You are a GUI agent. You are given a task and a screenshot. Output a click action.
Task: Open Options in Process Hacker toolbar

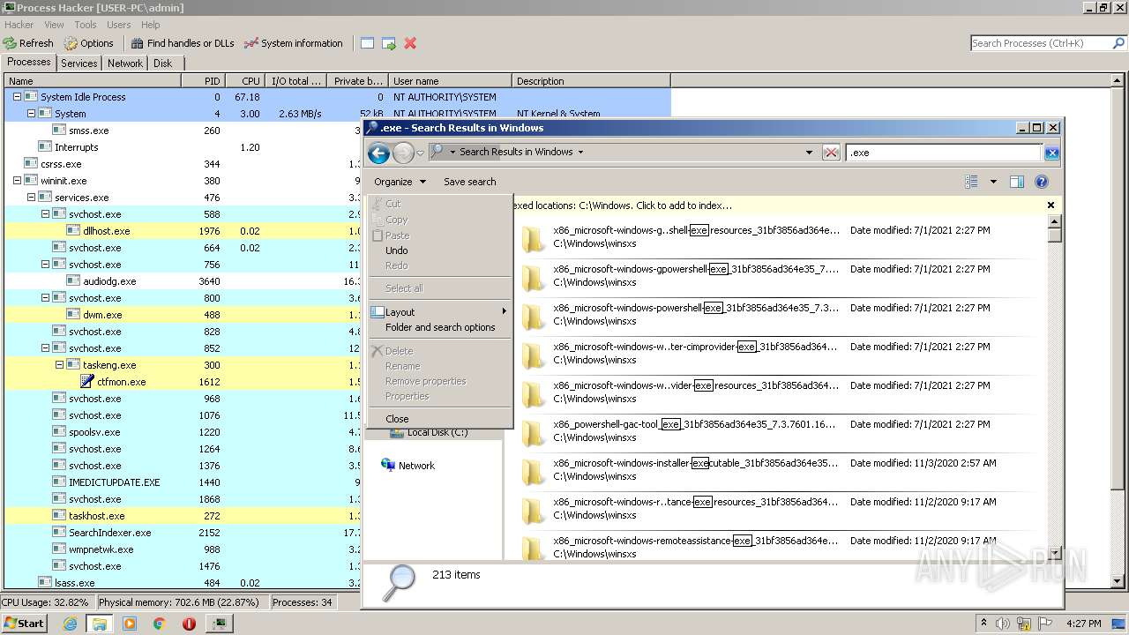coord(87,43)
